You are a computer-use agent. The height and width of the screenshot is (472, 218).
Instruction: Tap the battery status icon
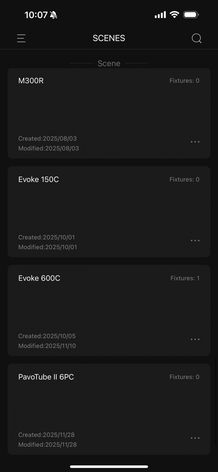pos(191,15)
